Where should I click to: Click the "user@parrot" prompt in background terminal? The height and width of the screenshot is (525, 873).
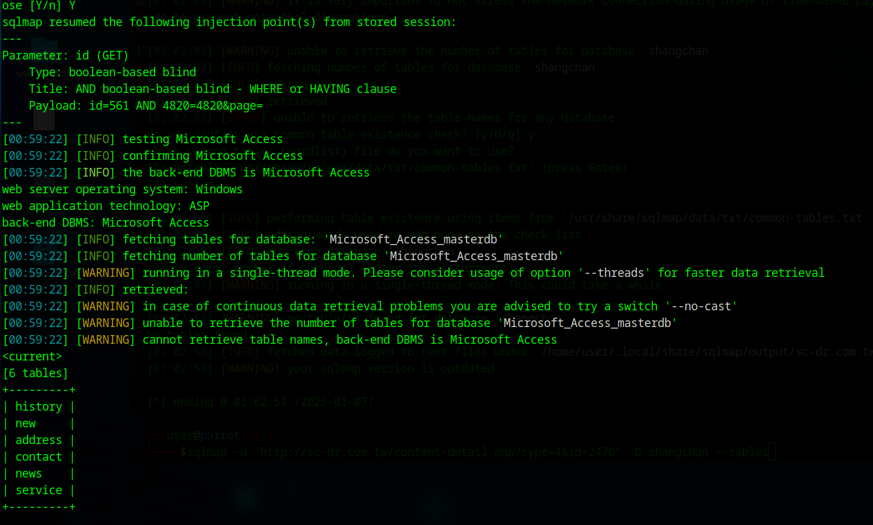pos(203,435)
